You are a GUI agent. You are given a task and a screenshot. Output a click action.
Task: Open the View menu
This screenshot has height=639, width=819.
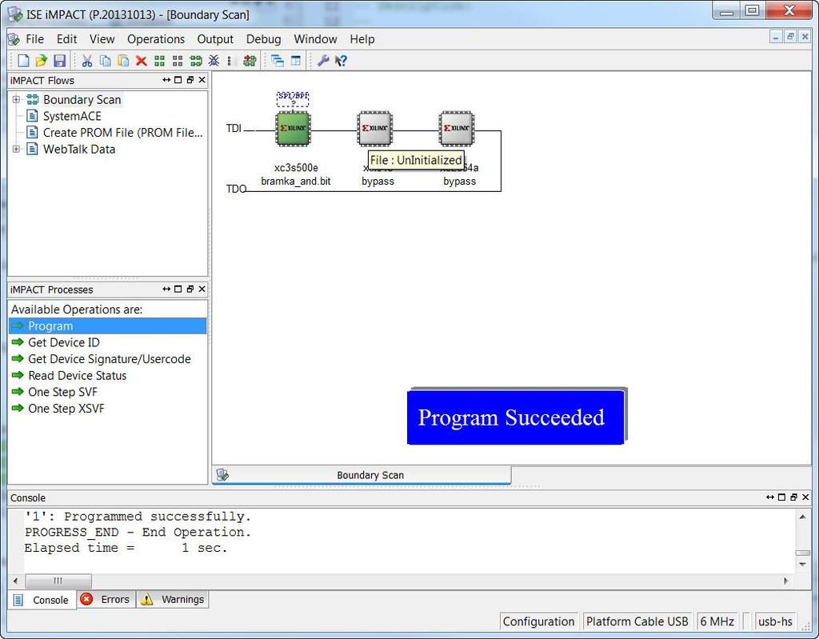pos(102,39)
